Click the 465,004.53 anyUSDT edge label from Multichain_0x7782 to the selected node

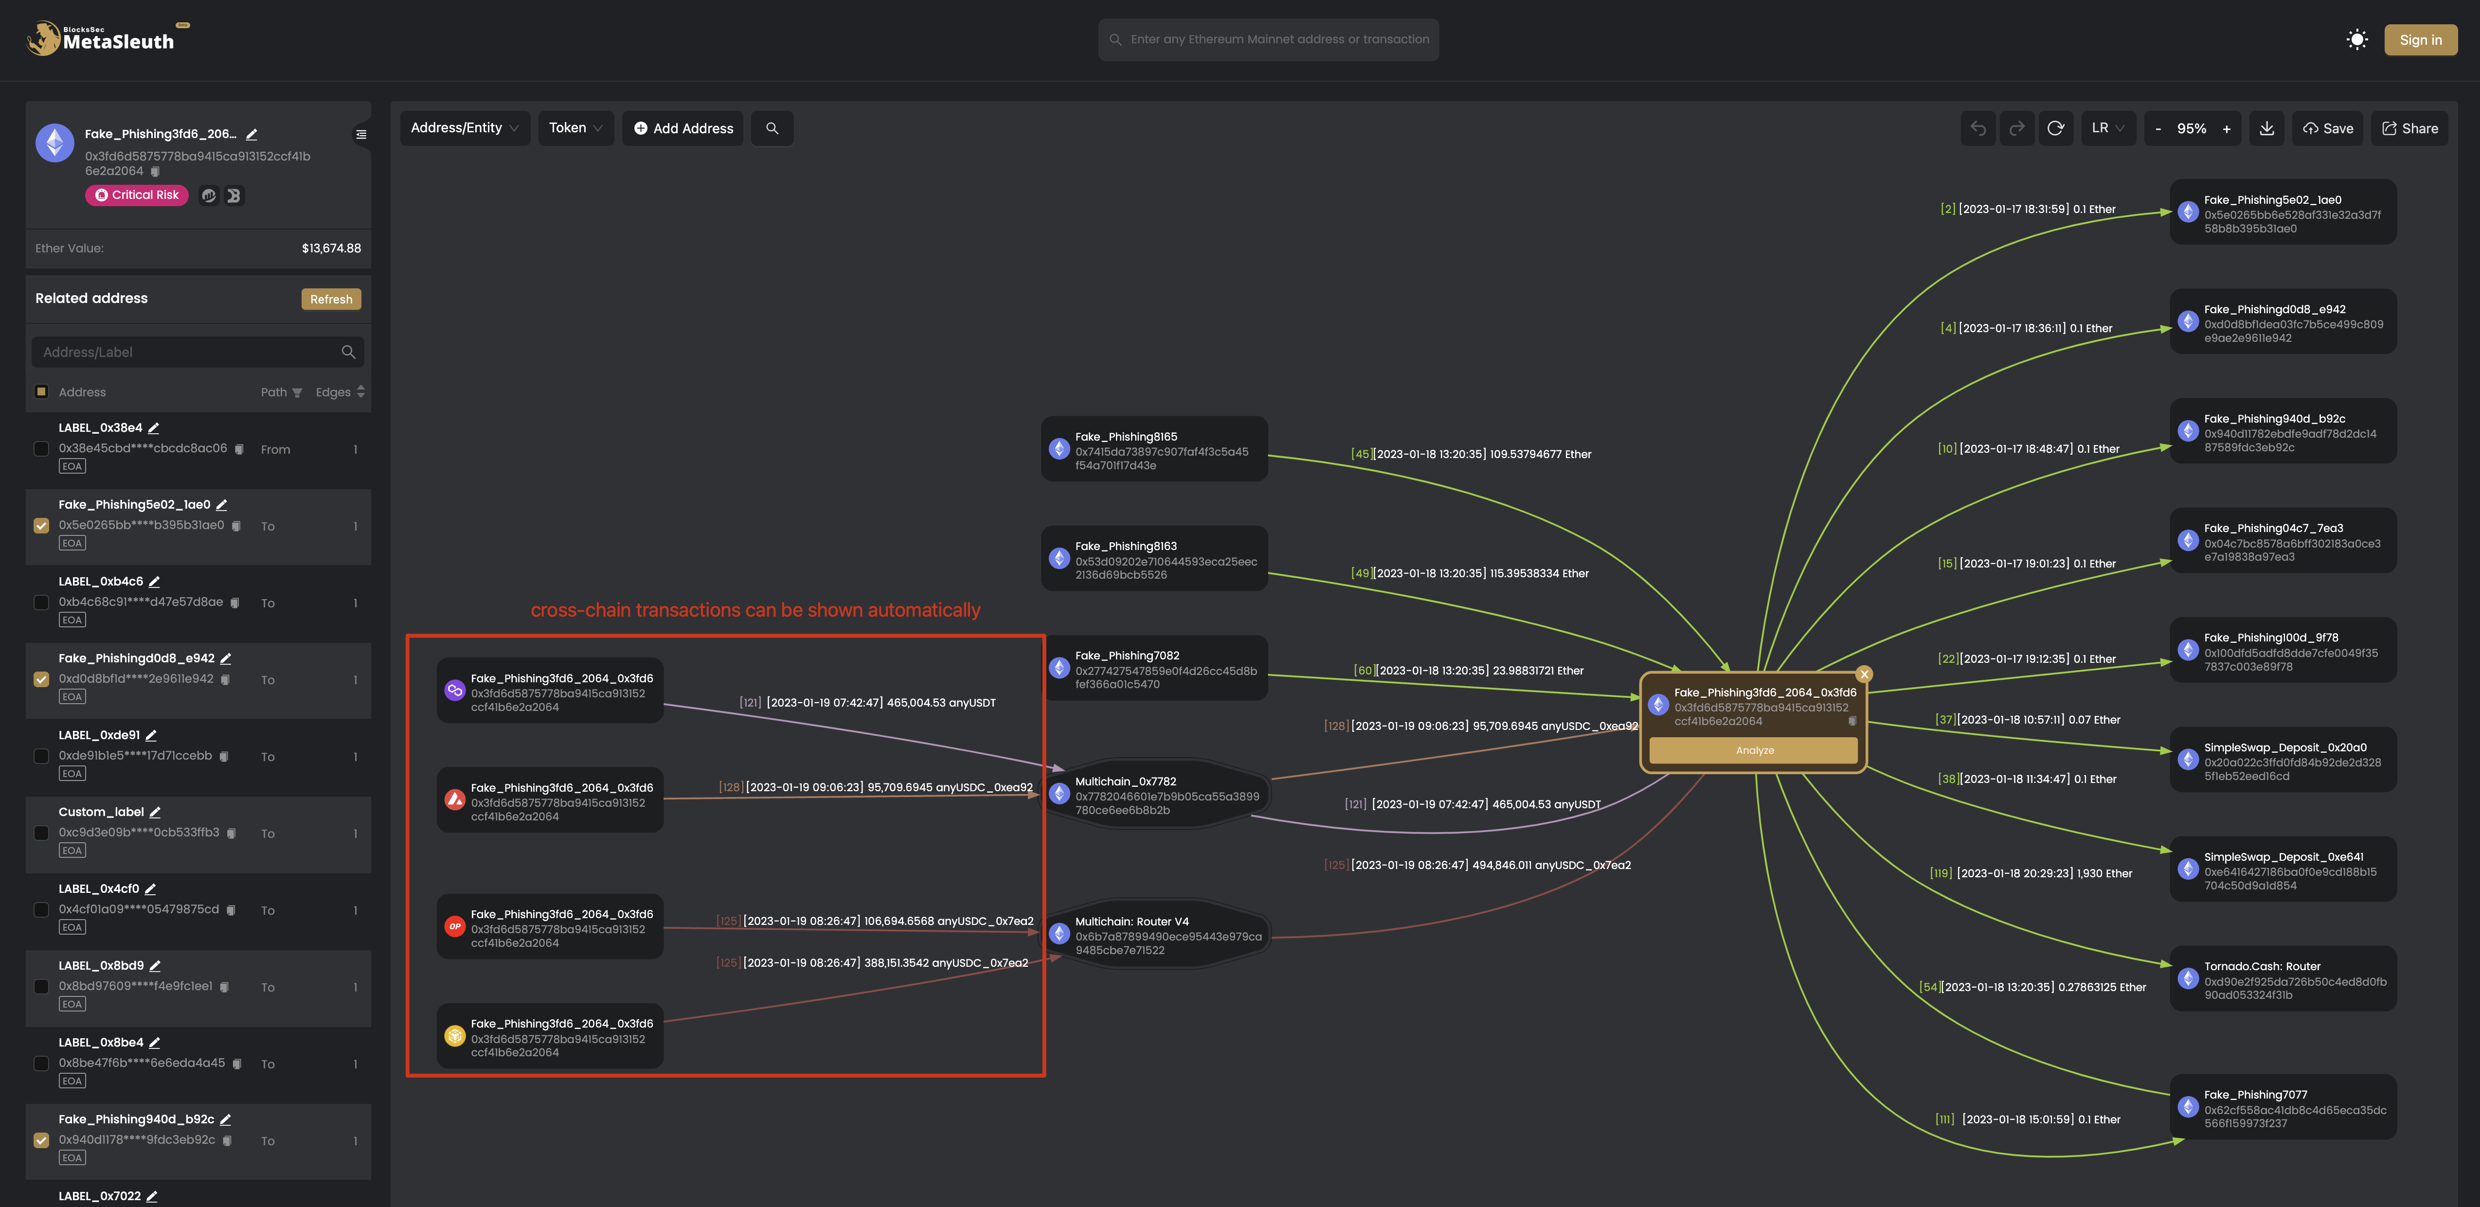point(1473,805)
